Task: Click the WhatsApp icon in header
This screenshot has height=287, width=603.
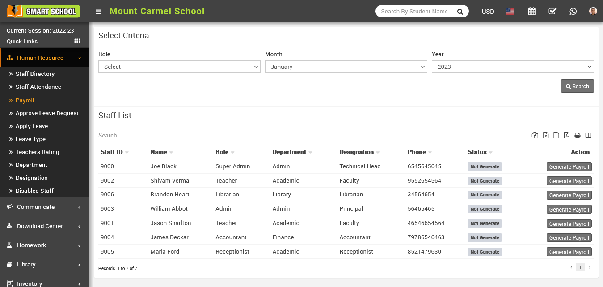Action: (573, 12)
